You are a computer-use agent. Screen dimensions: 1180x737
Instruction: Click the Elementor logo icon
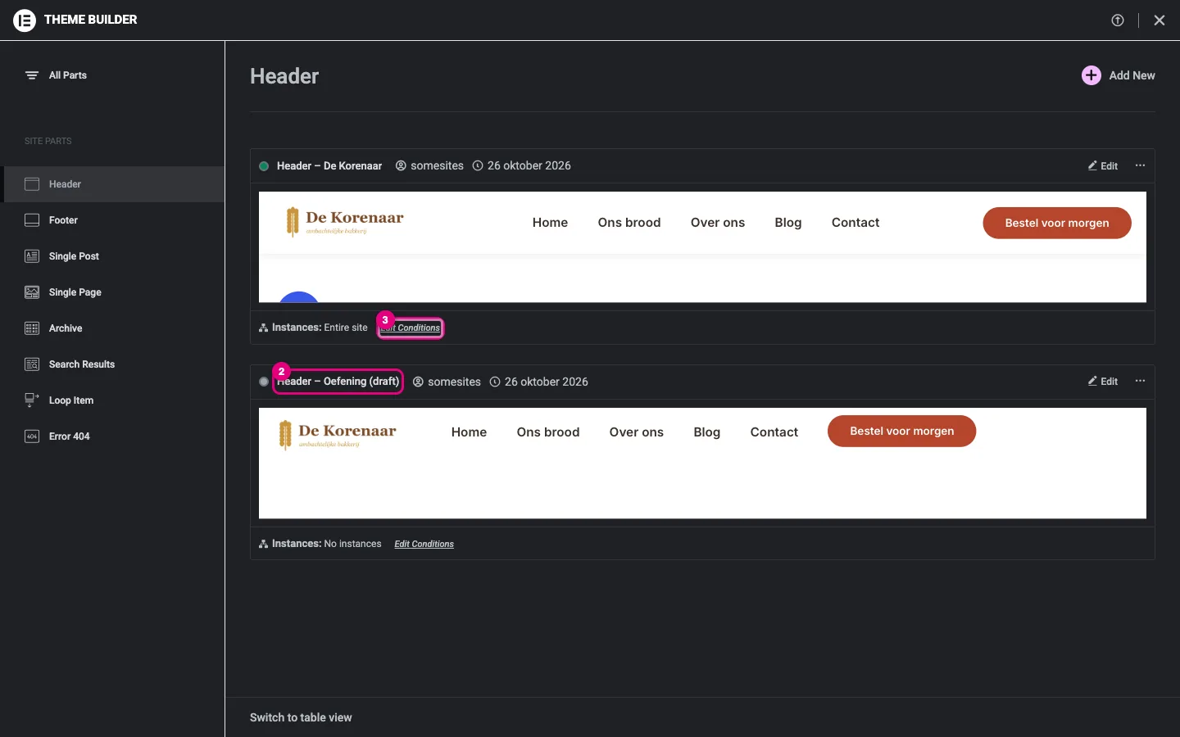point(25,20)
